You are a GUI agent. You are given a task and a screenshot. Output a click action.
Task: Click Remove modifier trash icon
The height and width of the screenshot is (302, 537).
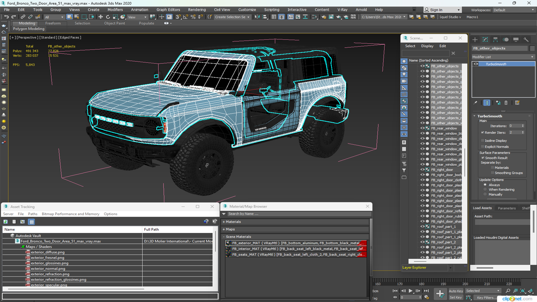[x=506, y=103]
